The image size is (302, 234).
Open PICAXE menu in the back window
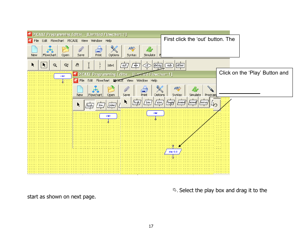click(72, 41)
